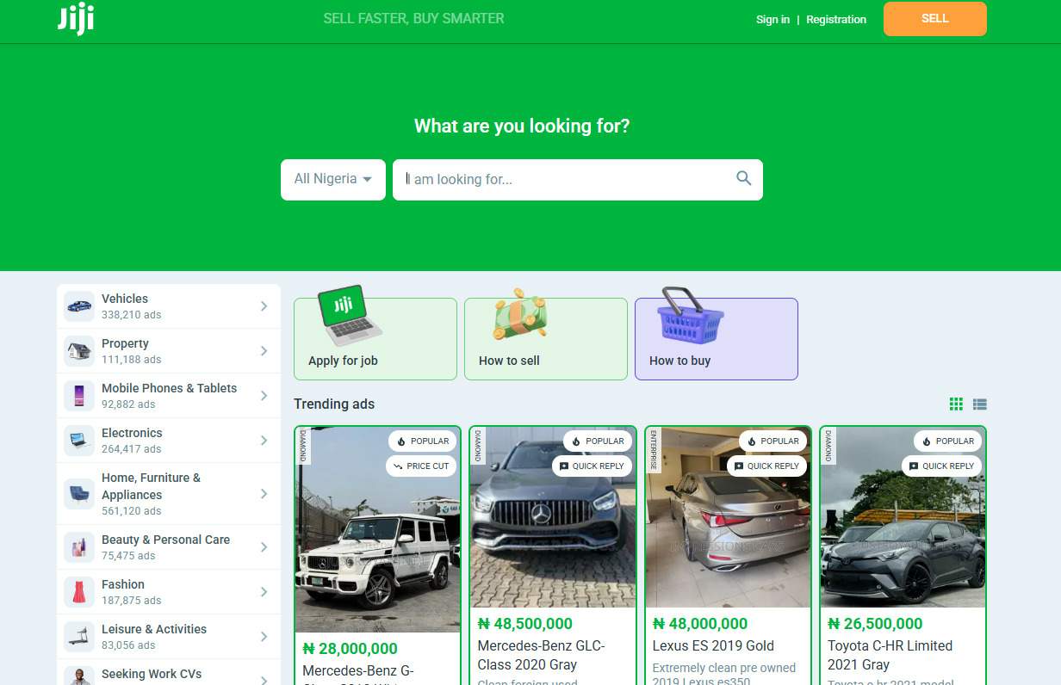
Task: Click the Leisure & Activities treadmill icon
Action: pos(79,637)
